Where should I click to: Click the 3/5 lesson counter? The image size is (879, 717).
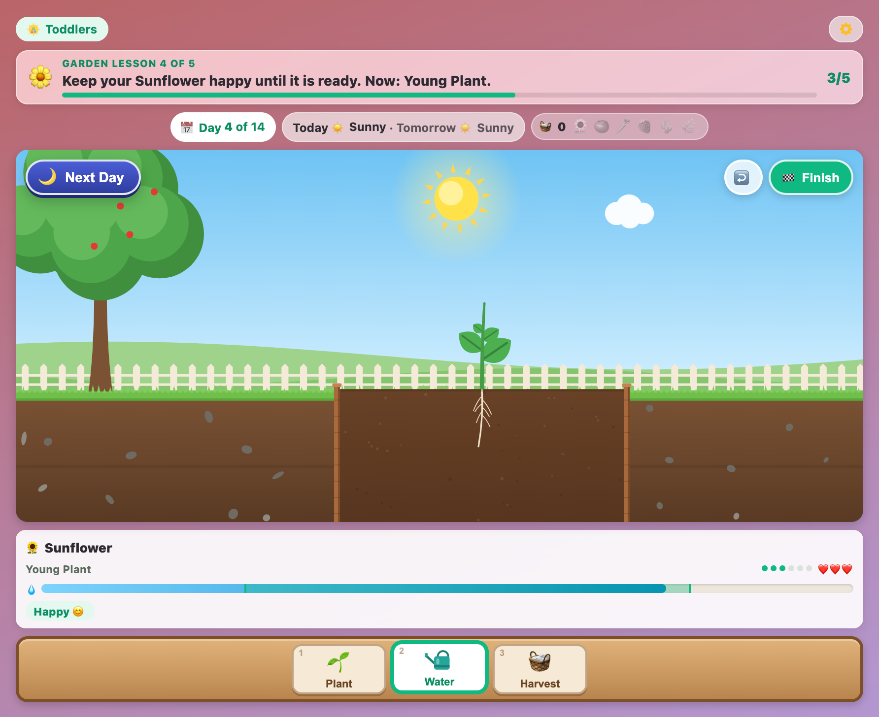[839, 78]
